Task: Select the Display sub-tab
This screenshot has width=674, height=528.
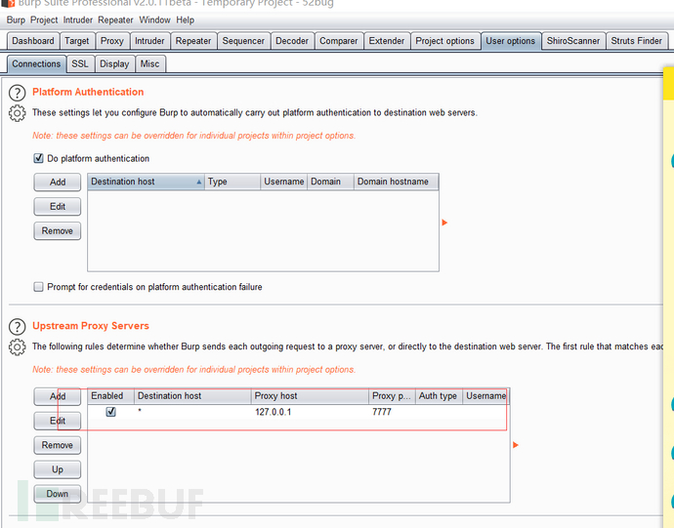Action: pyautogui.click(x=114, y=64)
